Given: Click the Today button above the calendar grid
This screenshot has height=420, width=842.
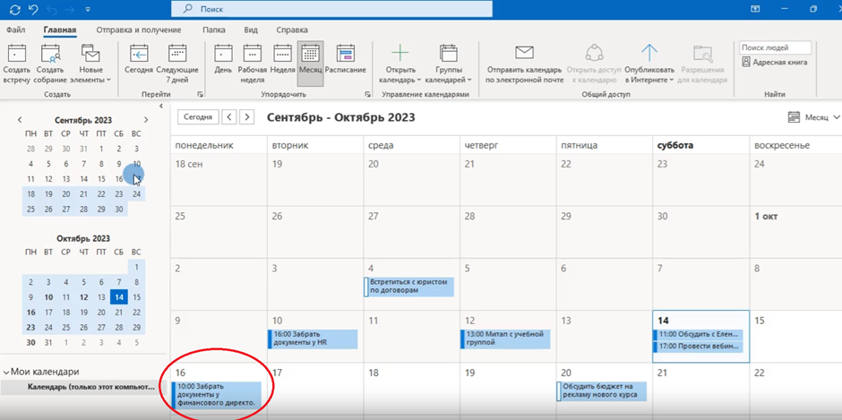Looking at the screenshot, I should coord(197,117).
